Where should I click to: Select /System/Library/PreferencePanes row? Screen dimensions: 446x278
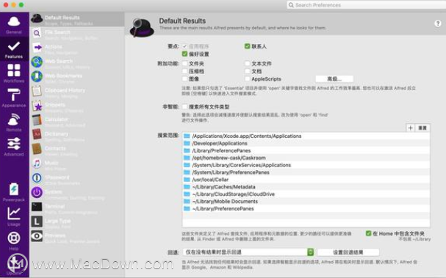(x=306, y=172)
